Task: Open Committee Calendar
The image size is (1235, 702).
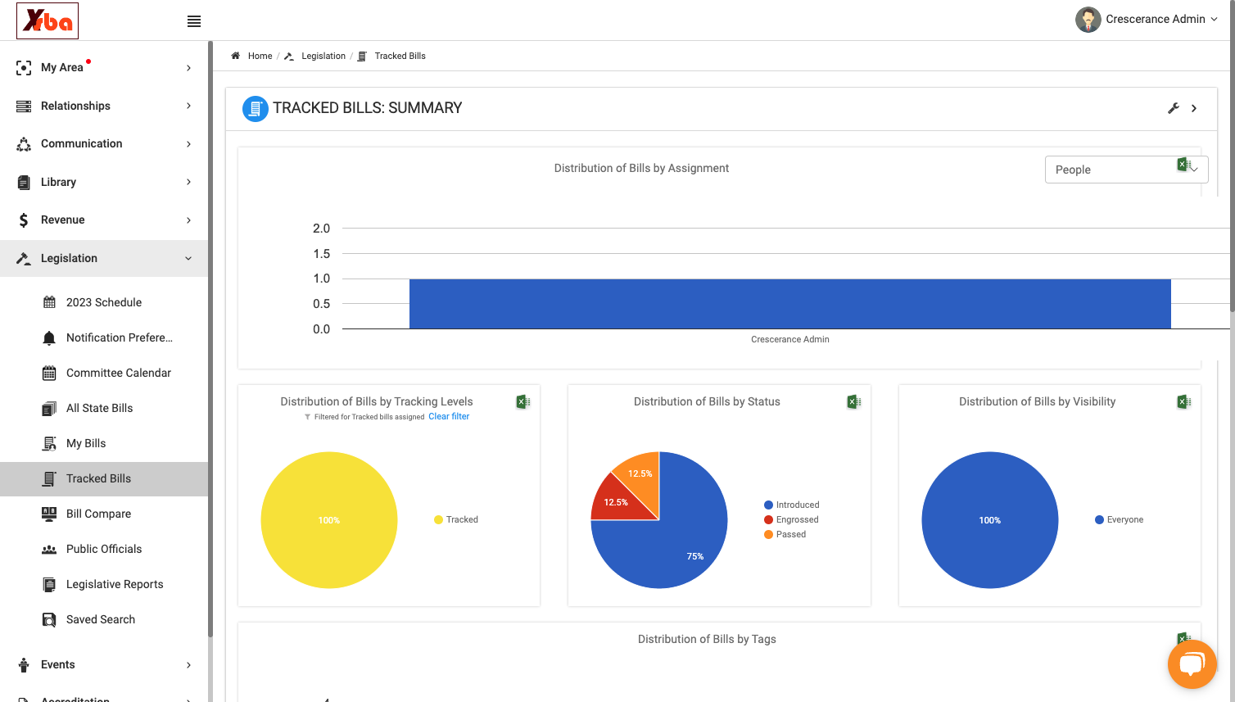Action: [119, 373]
